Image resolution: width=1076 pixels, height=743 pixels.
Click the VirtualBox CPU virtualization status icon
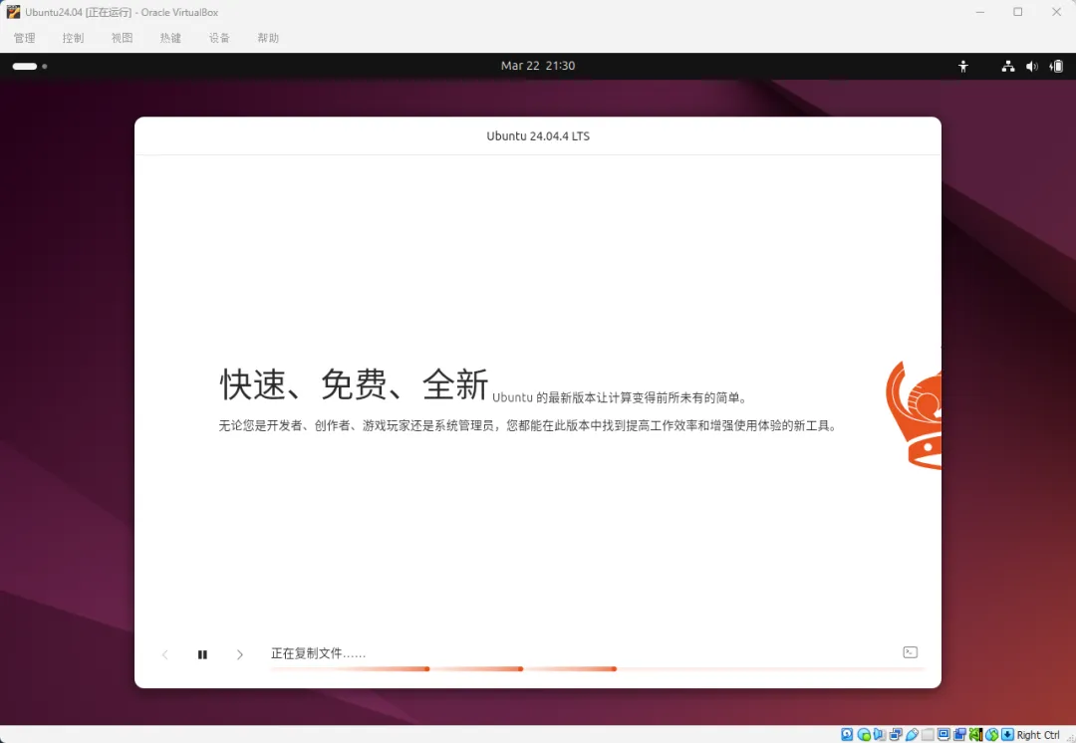975,735
